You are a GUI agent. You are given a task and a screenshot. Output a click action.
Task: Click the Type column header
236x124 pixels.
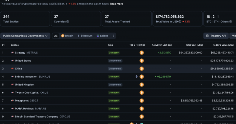click(x=110, y=45)
